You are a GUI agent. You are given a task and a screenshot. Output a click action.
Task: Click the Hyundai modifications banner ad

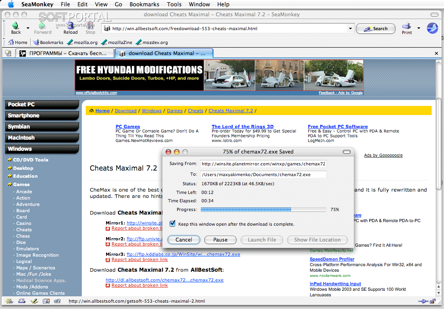click(219, 75)
